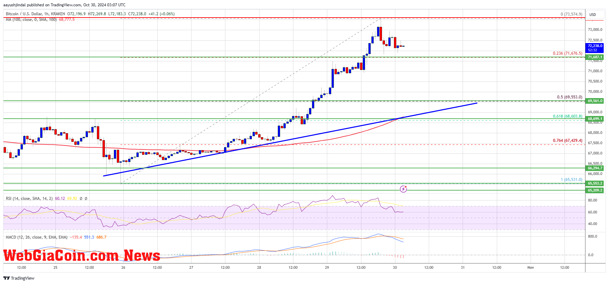Click the green price label 68,699.1
Screen dimensions: 609x284
pos(595,119)
